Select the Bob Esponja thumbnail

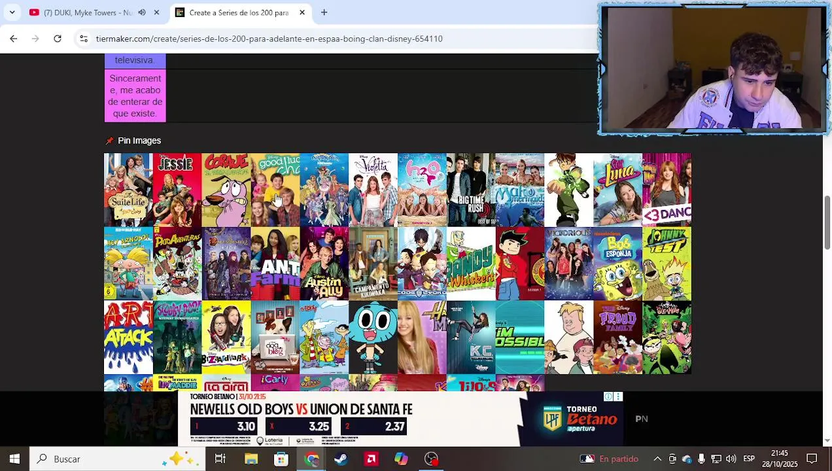617,264
